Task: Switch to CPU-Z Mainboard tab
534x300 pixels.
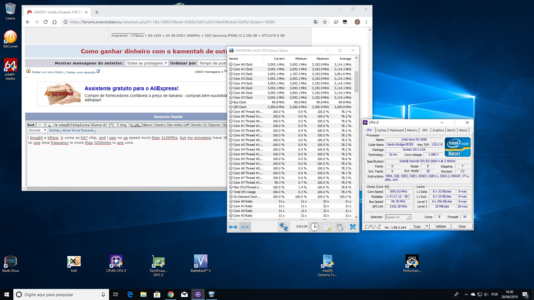Action: tap(396, 130)
